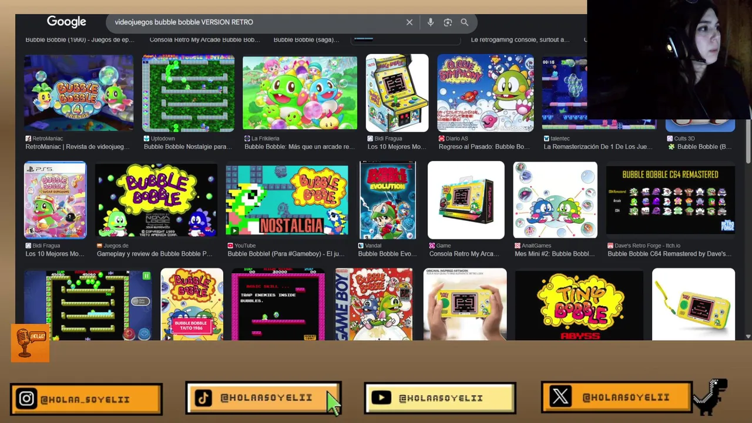Open the NOSTALGIA YouTube video thumbnail

(287, 200)
